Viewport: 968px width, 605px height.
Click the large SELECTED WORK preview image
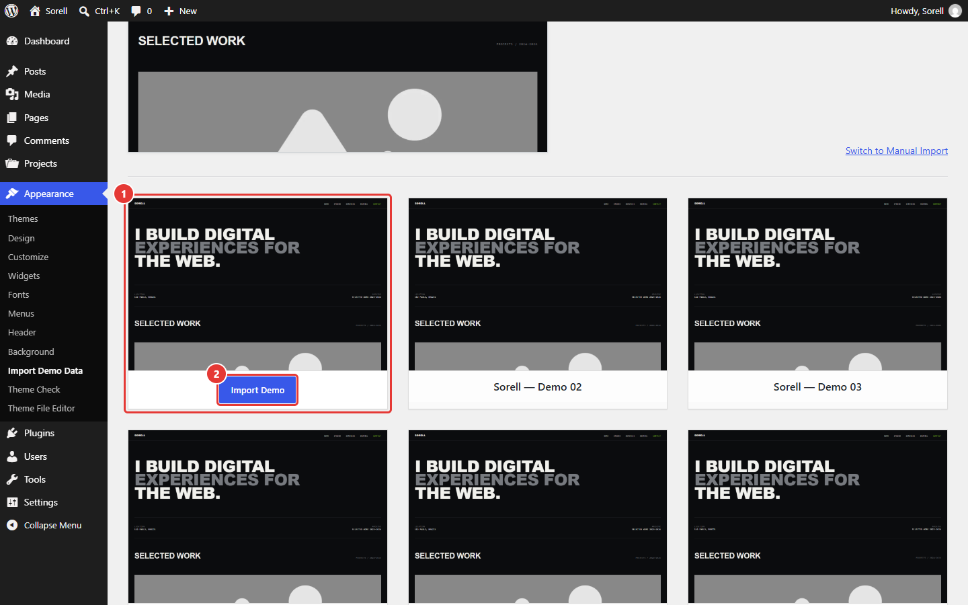337,87
